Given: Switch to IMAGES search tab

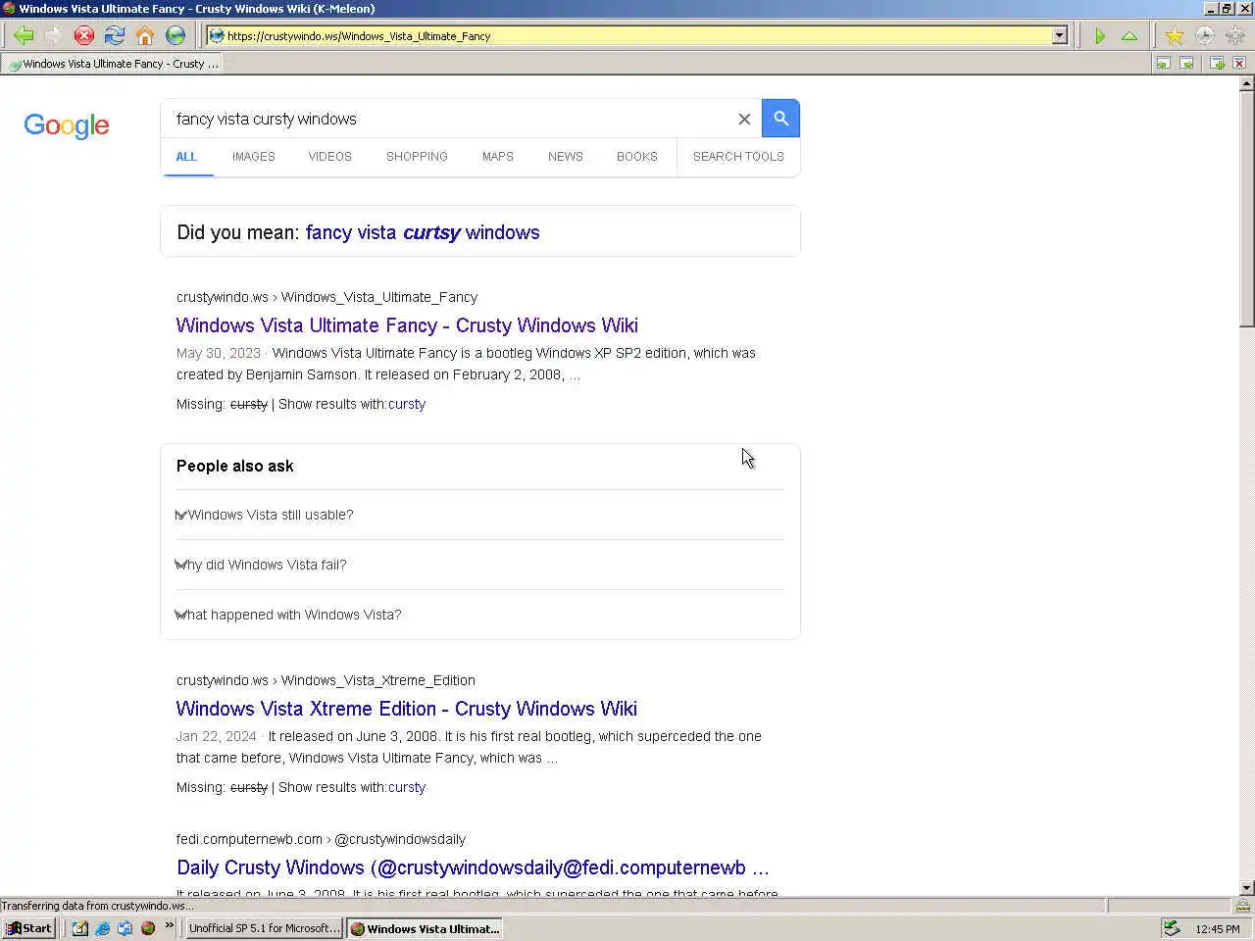Looking at the screenshot, I should point(254,157).
